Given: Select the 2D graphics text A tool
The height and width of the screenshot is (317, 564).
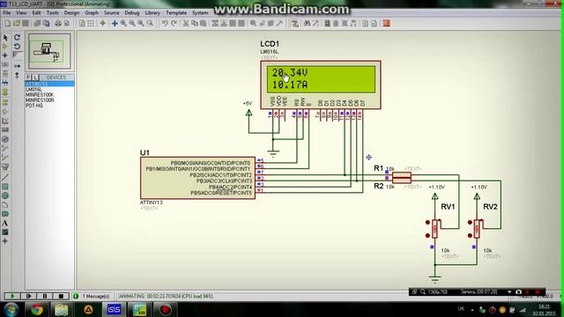Looking at the screenshot, I should (x=5, y=223).
